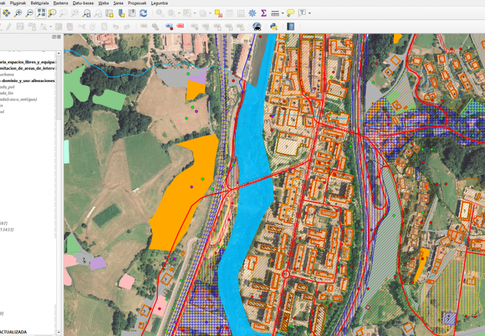485x336 pixels.
Task: Click the Zoom In magnifier tool
Action: pyautogui.click(x=17, y=13)
